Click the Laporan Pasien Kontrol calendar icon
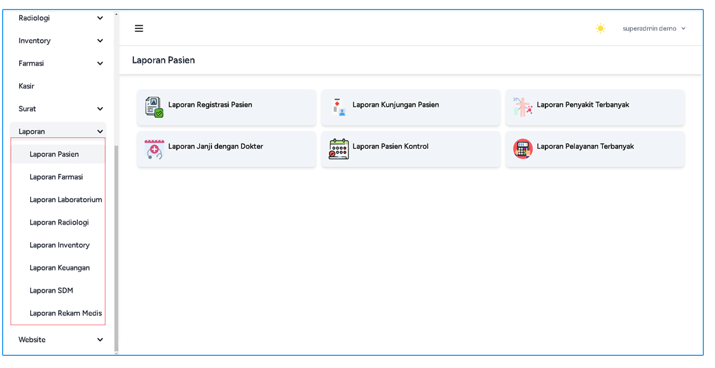The image size is (715, 368). (338, 149)
